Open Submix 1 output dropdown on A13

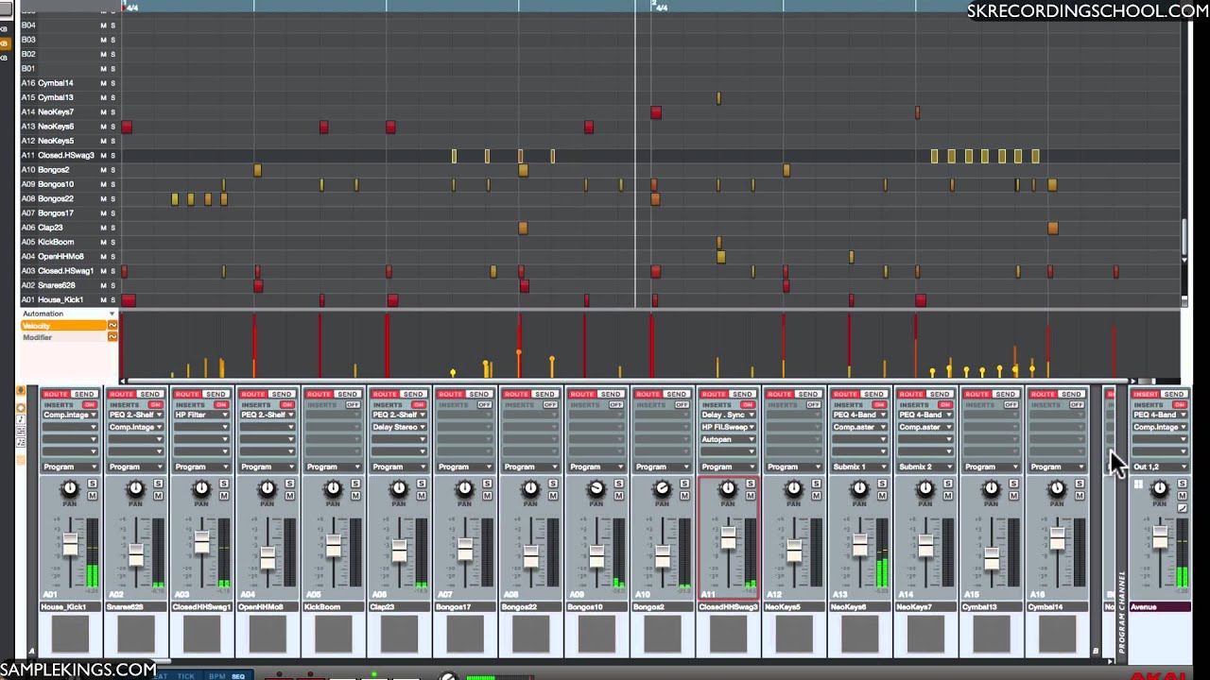tap(859, 467)
